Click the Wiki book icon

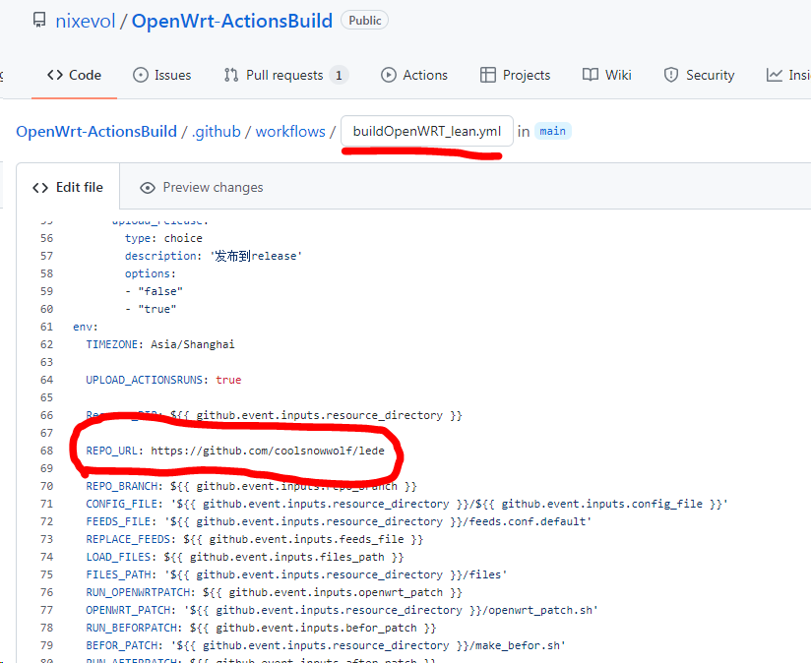point(591,75)
